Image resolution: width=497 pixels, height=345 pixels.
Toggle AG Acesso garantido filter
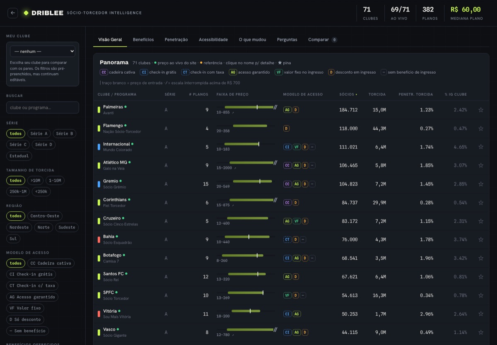[x=32, y=297]
